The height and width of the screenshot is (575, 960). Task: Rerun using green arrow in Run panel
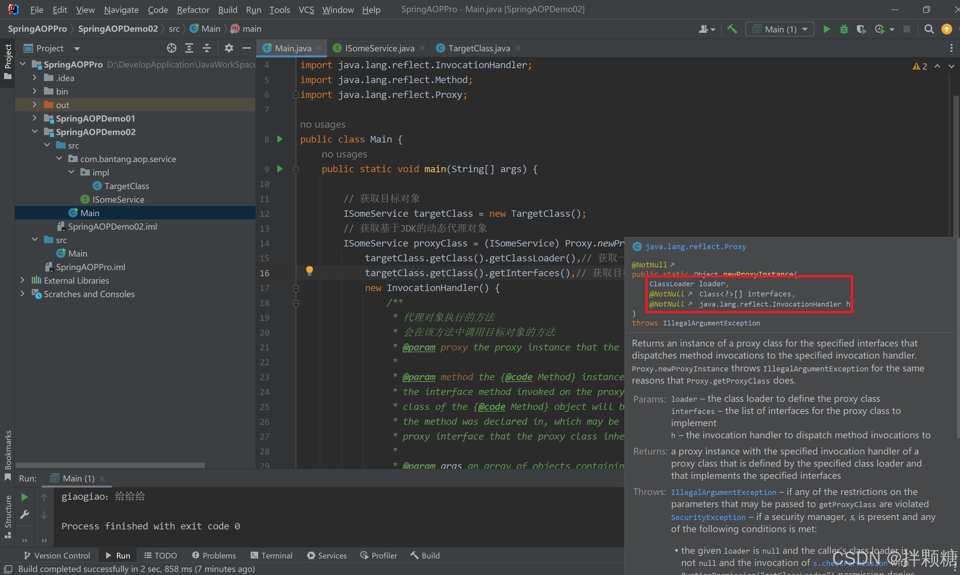(24, 497)
